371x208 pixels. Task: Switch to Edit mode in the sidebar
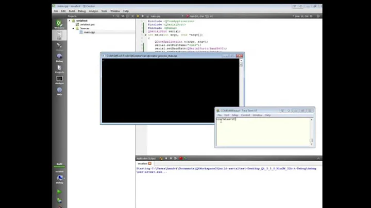pyautogui.click(x=59, y=35)
